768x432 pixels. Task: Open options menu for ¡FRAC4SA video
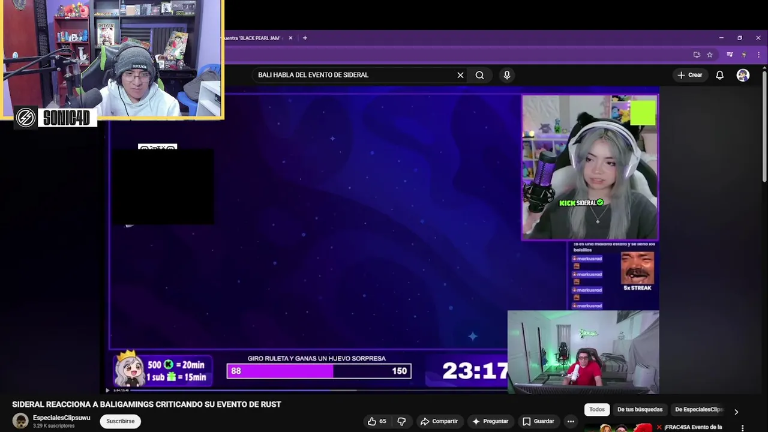743,428
